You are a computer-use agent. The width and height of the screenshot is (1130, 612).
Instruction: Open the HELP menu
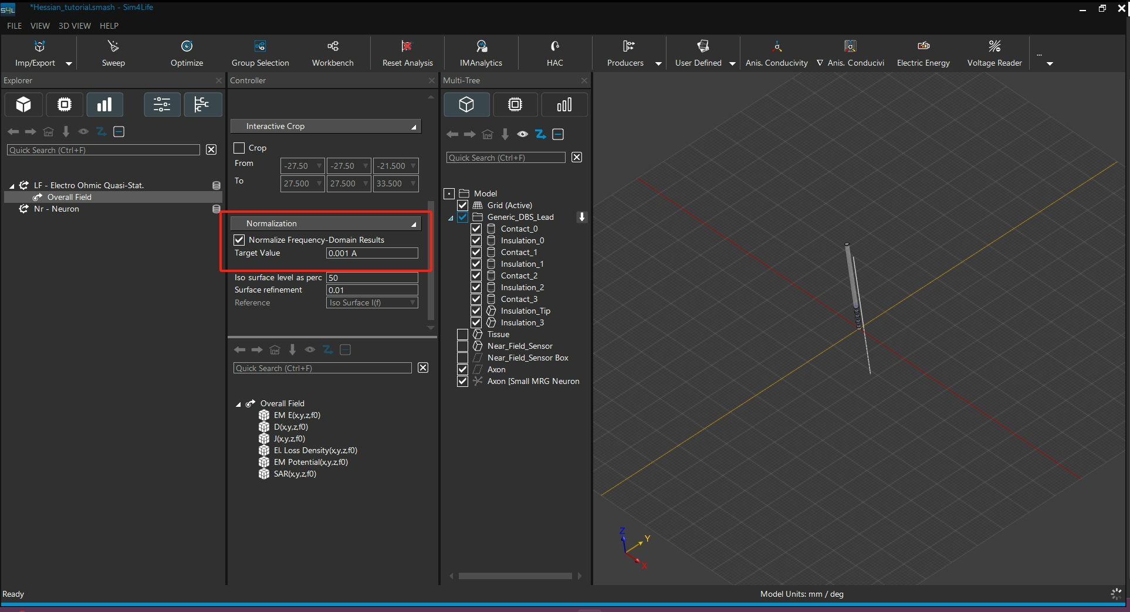109,26
